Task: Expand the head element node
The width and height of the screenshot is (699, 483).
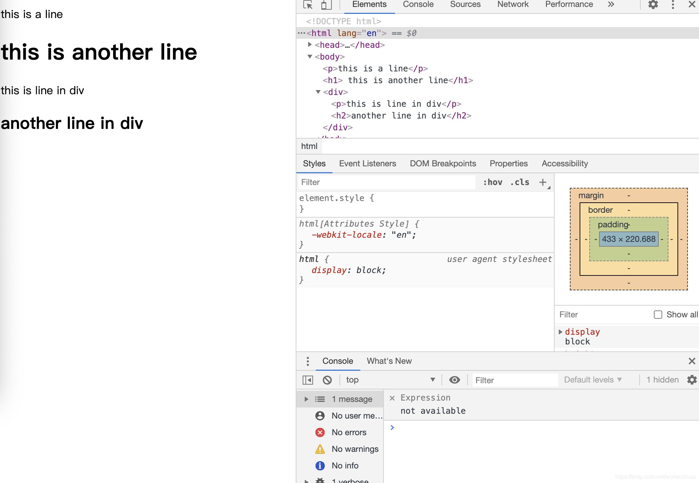Action: click(310, 45)
